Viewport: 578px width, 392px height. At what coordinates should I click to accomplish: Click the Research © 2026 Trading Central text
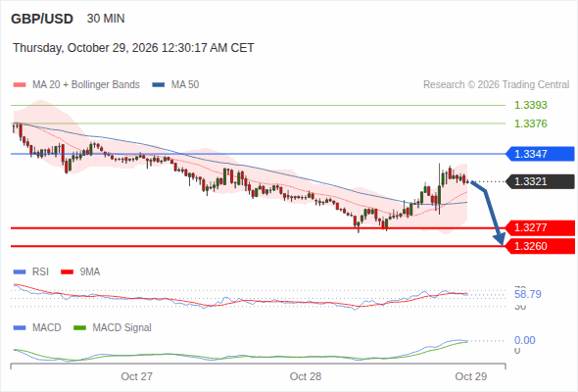click(496, 85)
